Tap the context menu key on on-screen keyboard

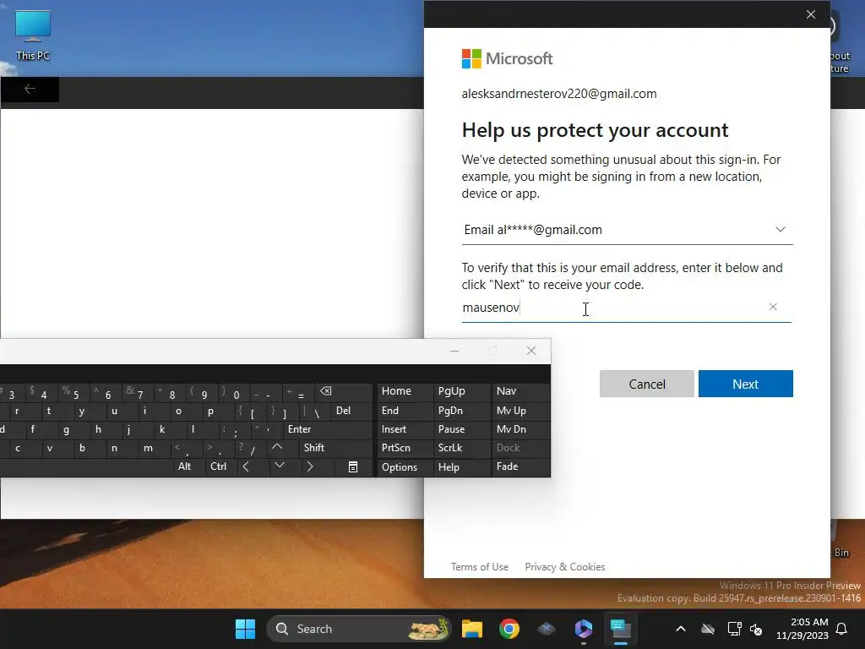(x=353, y=466)
